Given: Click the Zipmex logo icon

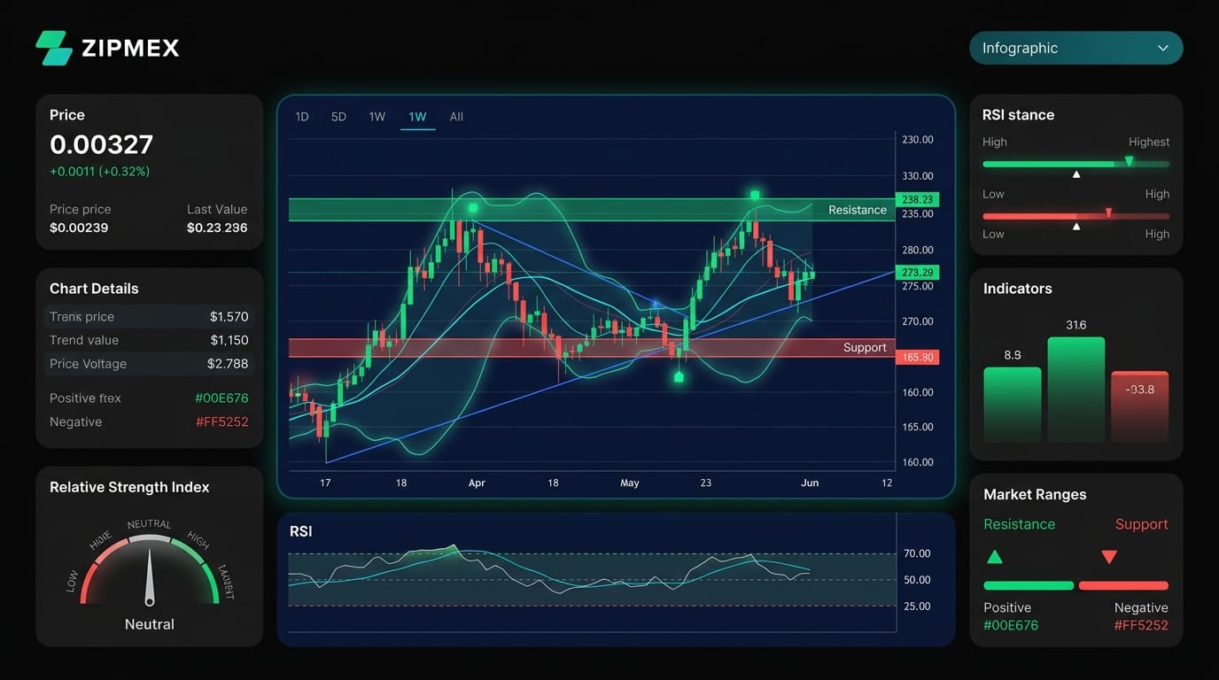Looking at the screenshot, I should [54, 48].
